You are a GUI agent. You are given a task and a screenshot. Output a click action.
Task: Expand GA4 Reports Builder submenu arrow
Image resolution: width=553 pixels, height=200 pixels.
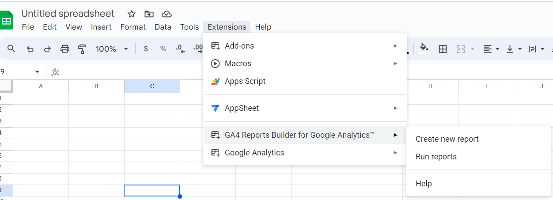[x=395, y=135]
